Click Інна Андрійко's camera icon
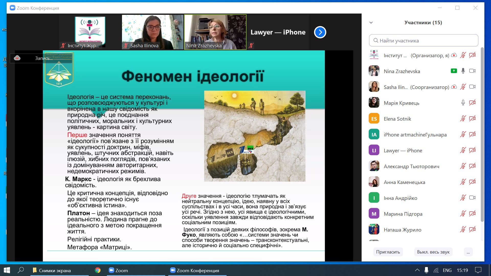Viewport: 491px width, 276px height. click(x=472, y=198)
